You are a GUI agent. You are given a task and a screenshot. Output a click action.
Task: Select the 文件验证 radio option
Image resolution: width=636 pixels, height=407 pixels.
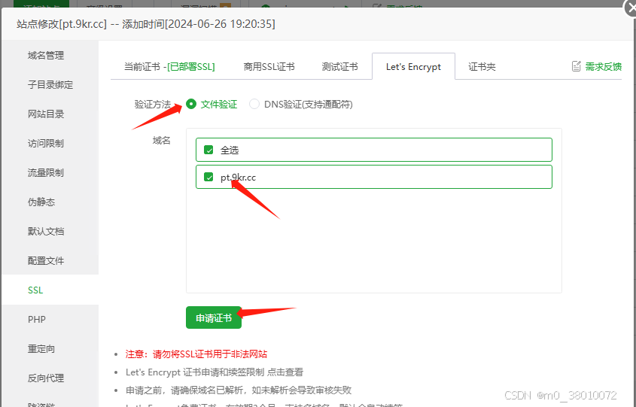(191, 104)
